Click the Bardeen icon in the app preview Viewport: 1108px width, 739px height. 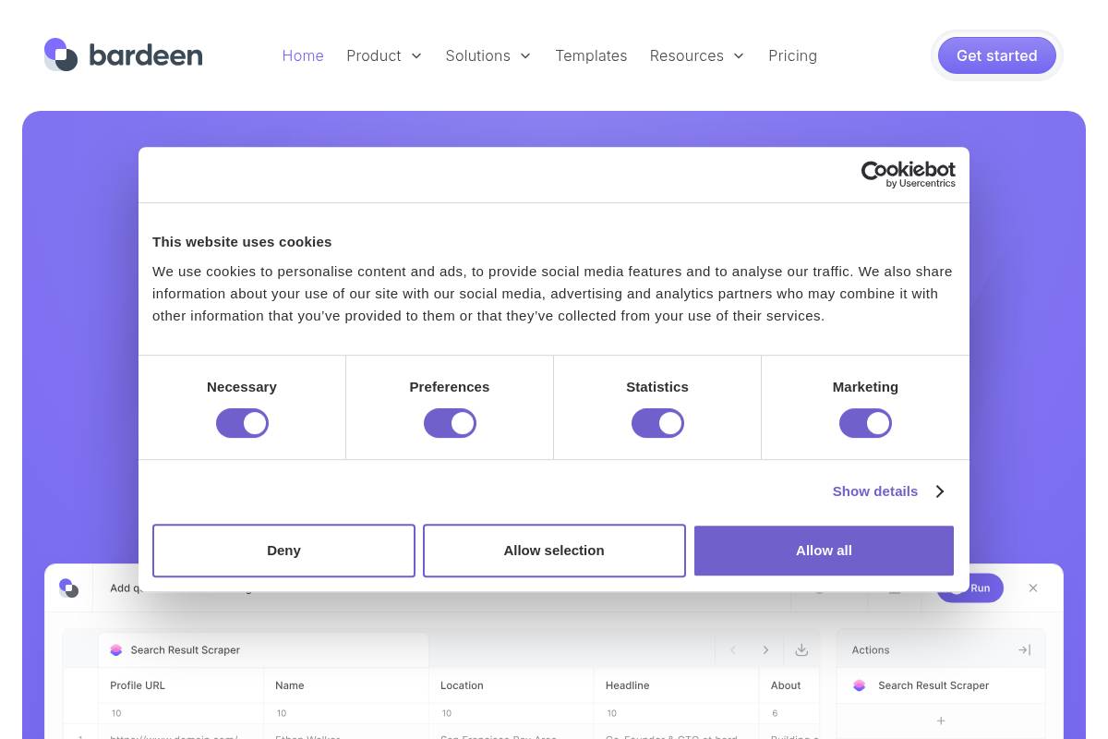68,588
